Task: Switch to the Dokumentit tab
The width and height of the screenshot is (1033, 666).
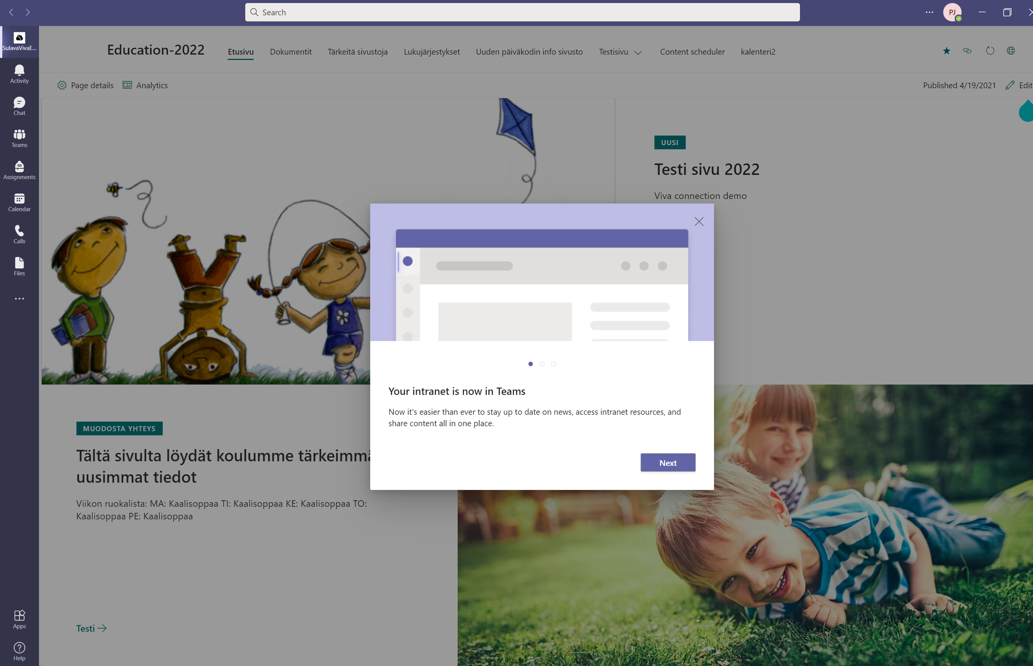Action: tap(290, 52)
